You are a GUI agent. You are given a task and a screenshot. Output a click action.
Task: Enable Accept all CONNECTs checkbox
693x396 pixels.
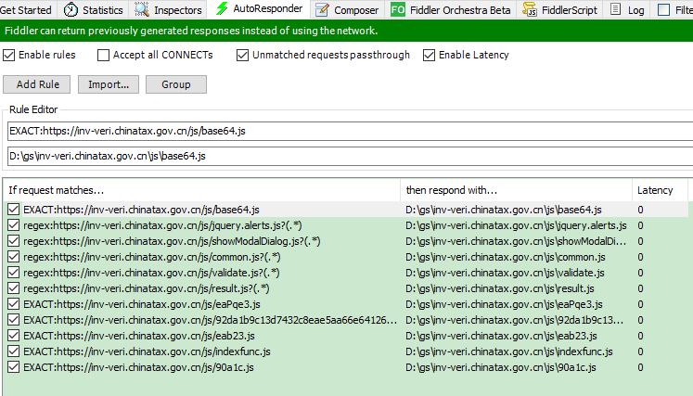[103, 56]
